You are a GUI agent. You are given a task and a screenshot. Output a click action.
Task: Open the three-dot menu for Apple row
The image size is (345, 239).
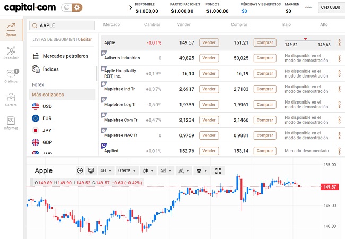coord(340,42)
